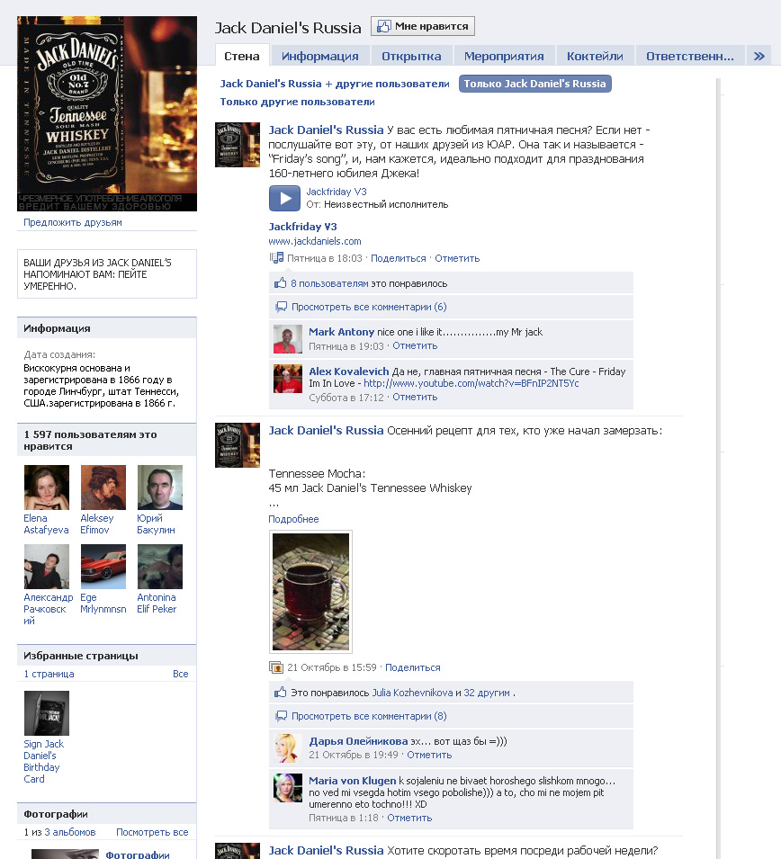Click the post avatar beside the Осенний рецепт post
Viewport: 781px width, 859px height.
pyautogui.click(x=238, y=445)
